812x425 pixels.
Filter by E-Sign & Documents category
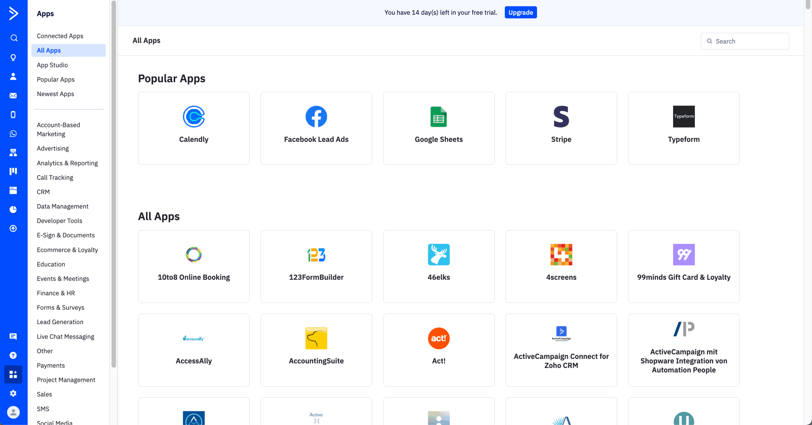coord(66,235)
